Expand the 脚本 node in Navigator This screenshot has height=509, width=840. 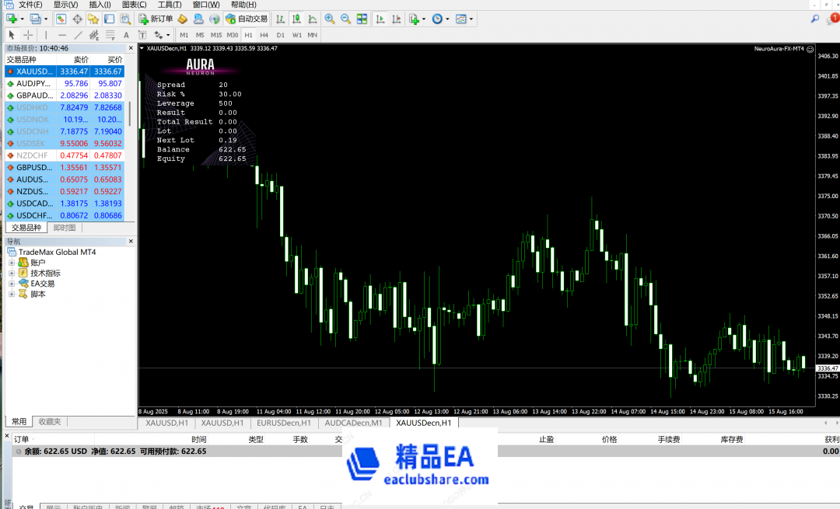pyautogui.click(x=12, y=294)
